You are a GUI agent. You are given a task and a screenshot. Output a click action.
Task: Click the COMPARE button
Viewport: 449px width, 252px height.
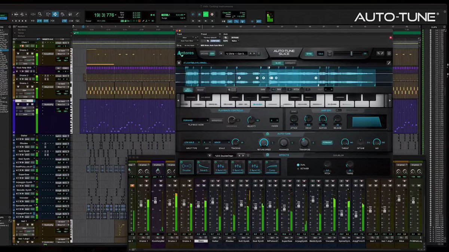[x=215, y=41]
